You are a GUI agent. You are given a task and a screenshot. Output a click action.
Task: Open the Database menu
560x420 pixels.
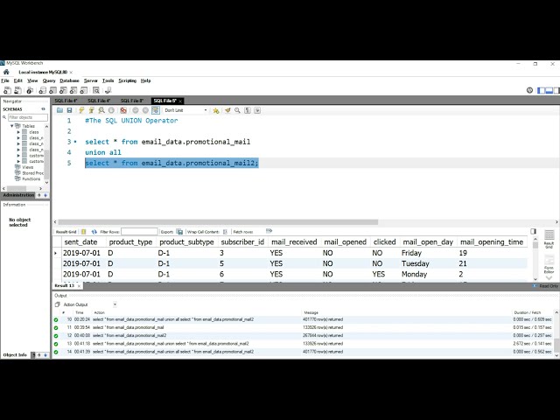[x=69, y=80]
